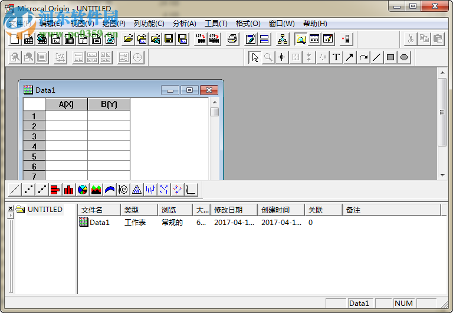Click the save project disk icon
Viewport: 453px width, 313px height.
click(169, 39)
